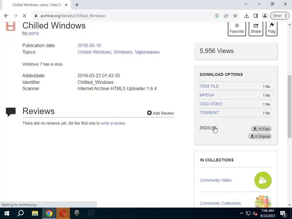This screenshot has height=219, width=292.
Task: Click the Chillled_Windows identifier value
Action: point(95,82)
